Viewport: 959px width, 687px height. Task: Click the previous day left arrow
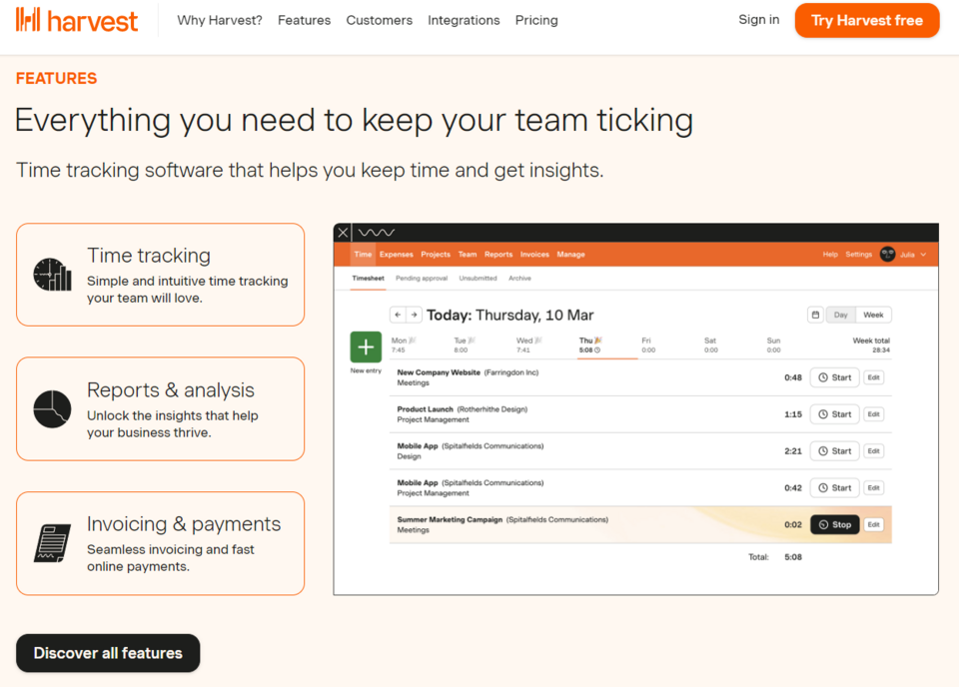[x=399, y=315]
